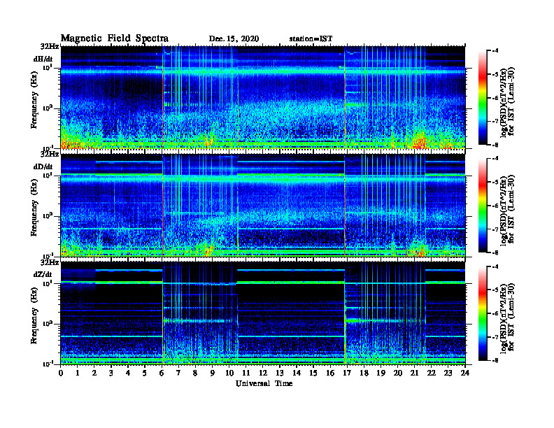Image resolution: width=554 pixels, height=428 pixels.
Task: Click the 10^1 frequency tick of dD/dt panel
Action: point(48,175)
